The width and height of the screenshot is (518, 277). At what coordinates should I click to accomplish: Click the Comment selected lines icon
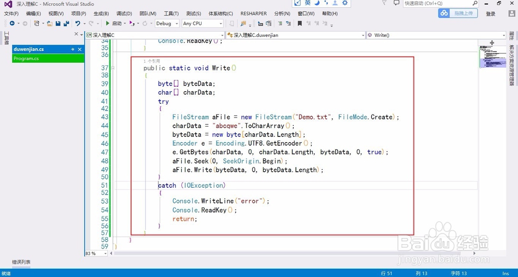[280, 23]
